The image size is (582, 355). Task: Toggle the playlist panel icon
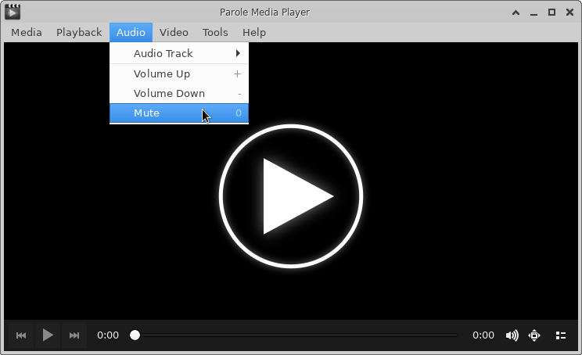pos(560,335)
